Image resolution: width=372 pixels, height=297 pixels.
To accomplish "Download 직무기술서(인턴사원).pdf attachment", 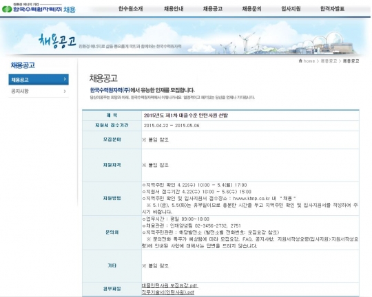I will 168,292.
